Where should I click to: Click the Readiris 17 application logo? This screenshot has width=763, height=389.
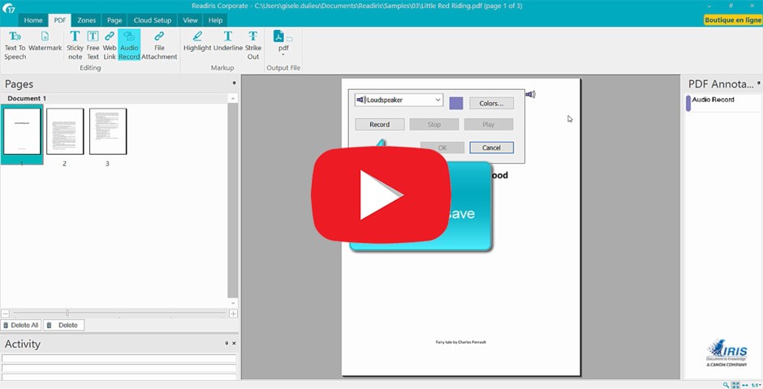tap(8, 7)
